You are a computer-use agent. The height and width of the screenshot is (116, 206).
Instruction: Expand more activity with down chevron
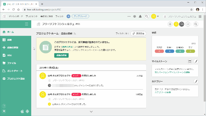tap(91, 112)
